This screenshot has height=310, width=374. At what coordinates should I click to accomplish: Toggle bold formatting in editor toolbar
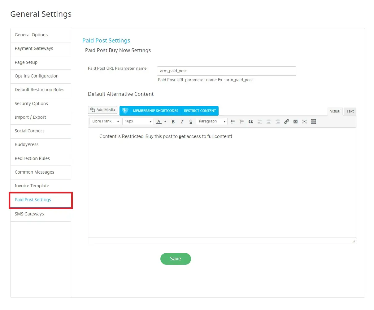coord(173,122)
